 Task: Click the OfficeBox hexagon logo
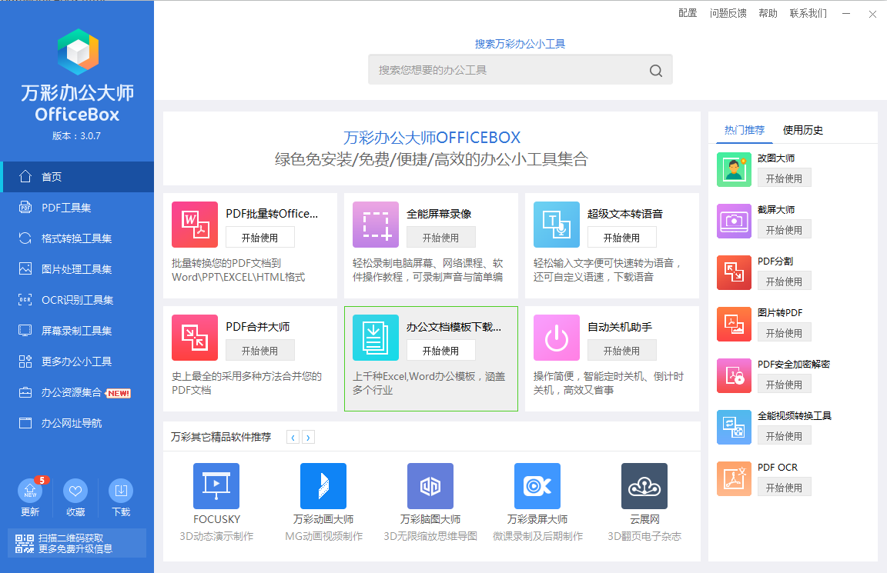(78, 52)
